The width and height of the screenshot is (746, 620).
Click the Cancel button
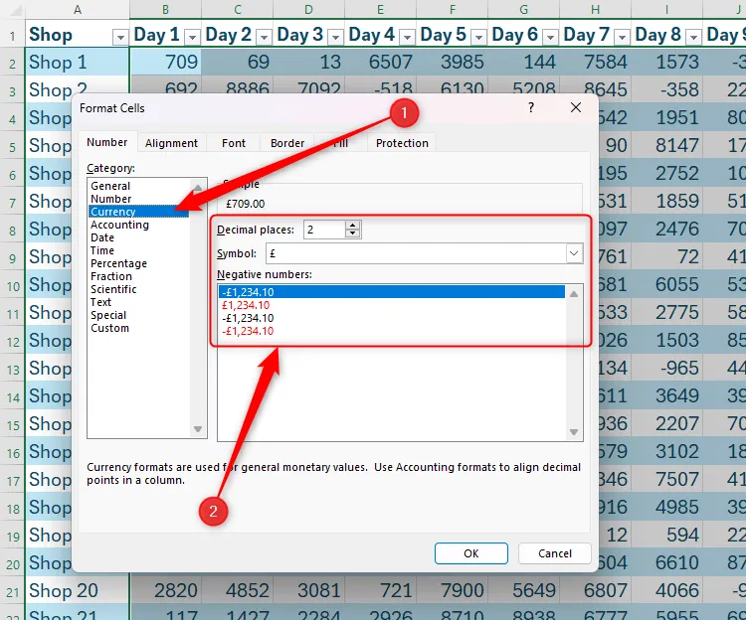[x=554, y=553]
